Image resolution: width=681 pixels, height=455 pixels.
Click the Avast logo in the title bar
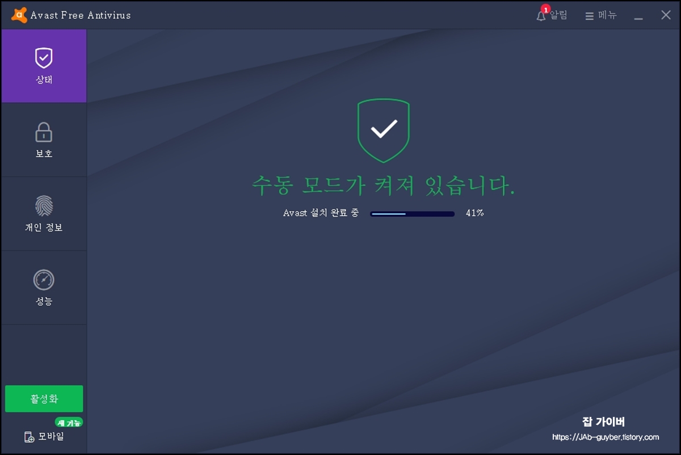click(x=19, y=15)
